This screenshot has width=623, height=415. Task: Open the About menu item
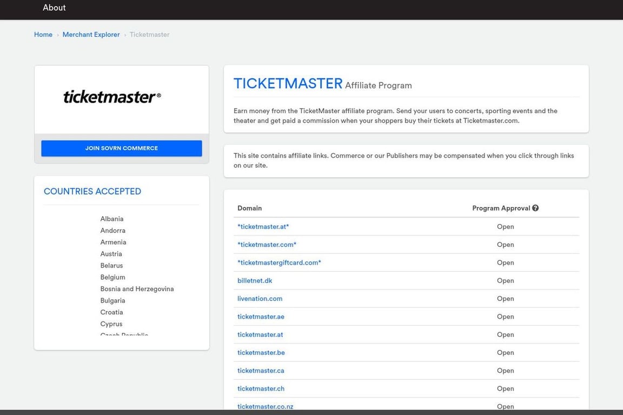[x=54, y=8]
